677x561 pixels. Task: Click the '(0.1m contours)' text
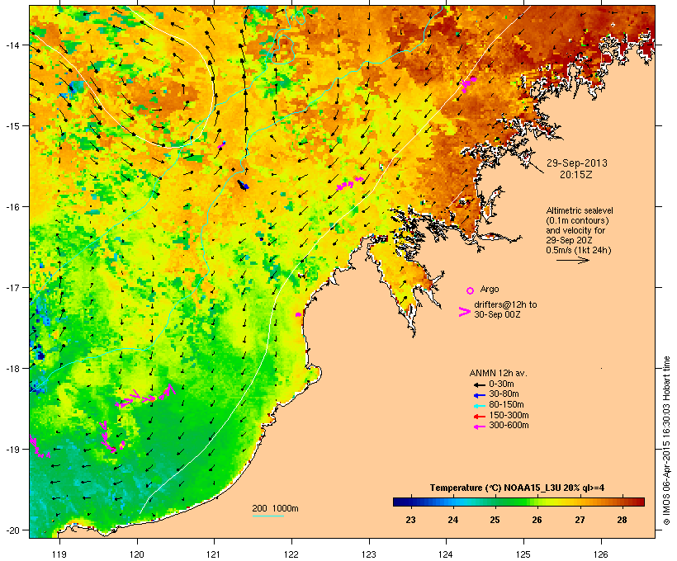577,220
